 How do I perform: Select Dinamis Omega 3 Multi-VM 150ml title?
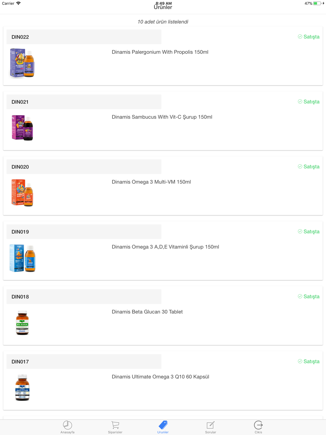pos(151,182)
